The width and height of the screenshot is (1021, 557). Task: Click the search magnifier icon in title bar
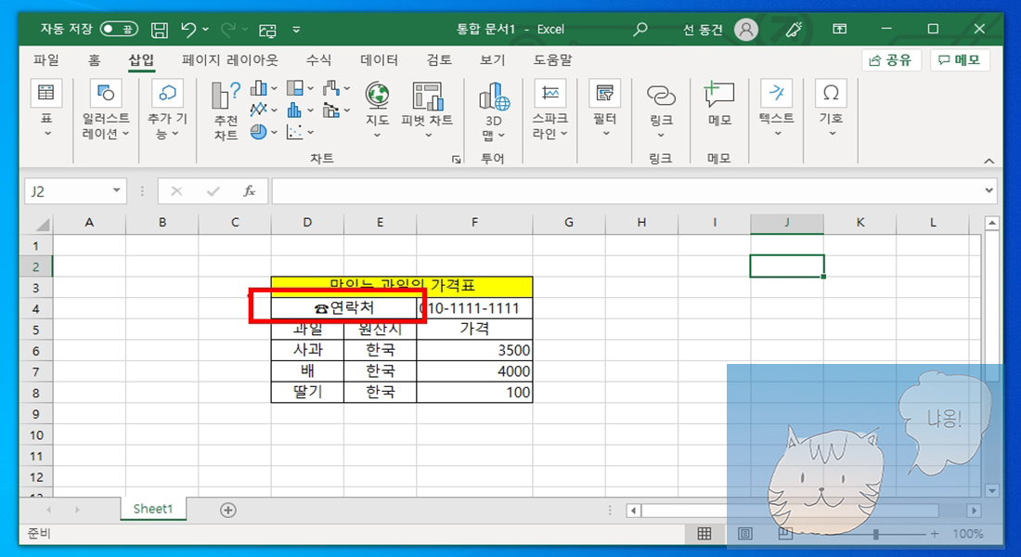640,30
